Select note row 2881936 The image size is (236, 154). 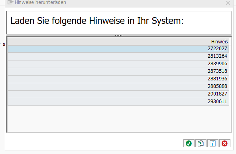118,79
